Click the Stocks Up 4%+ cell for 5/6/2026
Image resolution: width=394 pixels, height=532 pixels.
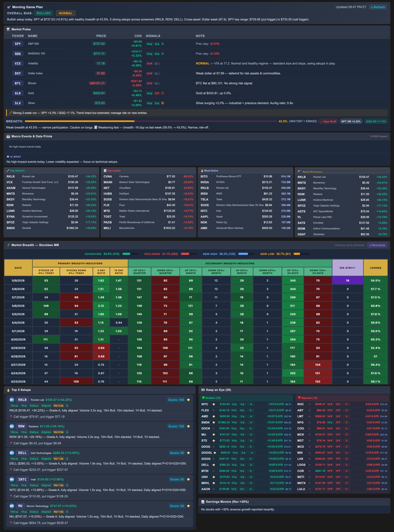pyautogui.click(x=46, y=306)
